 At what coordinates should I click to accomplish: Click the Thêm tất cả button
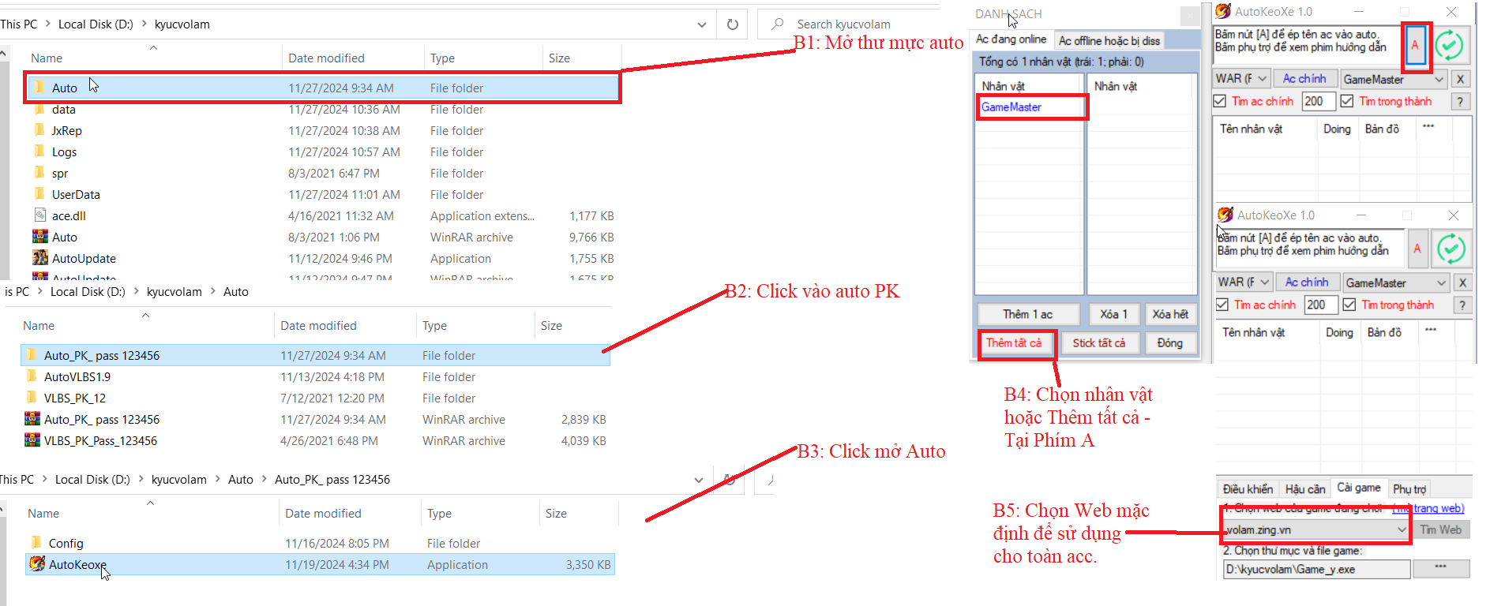tap(1013, 343)
